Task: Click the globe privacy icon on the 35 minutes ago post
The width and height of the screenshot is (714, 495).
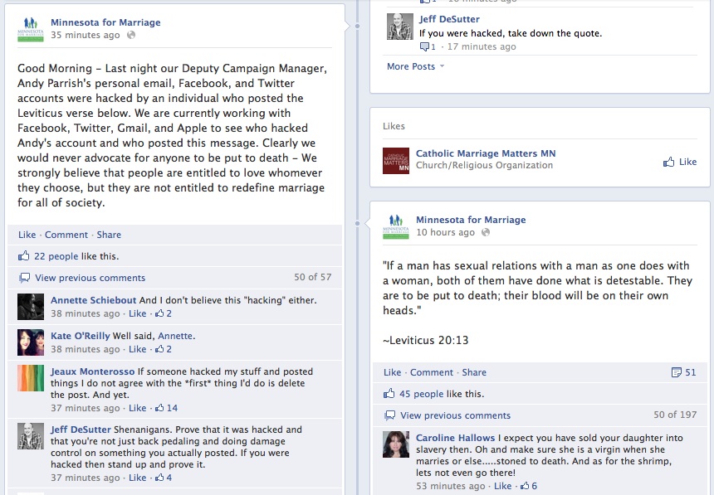Action: click(131, 35)
